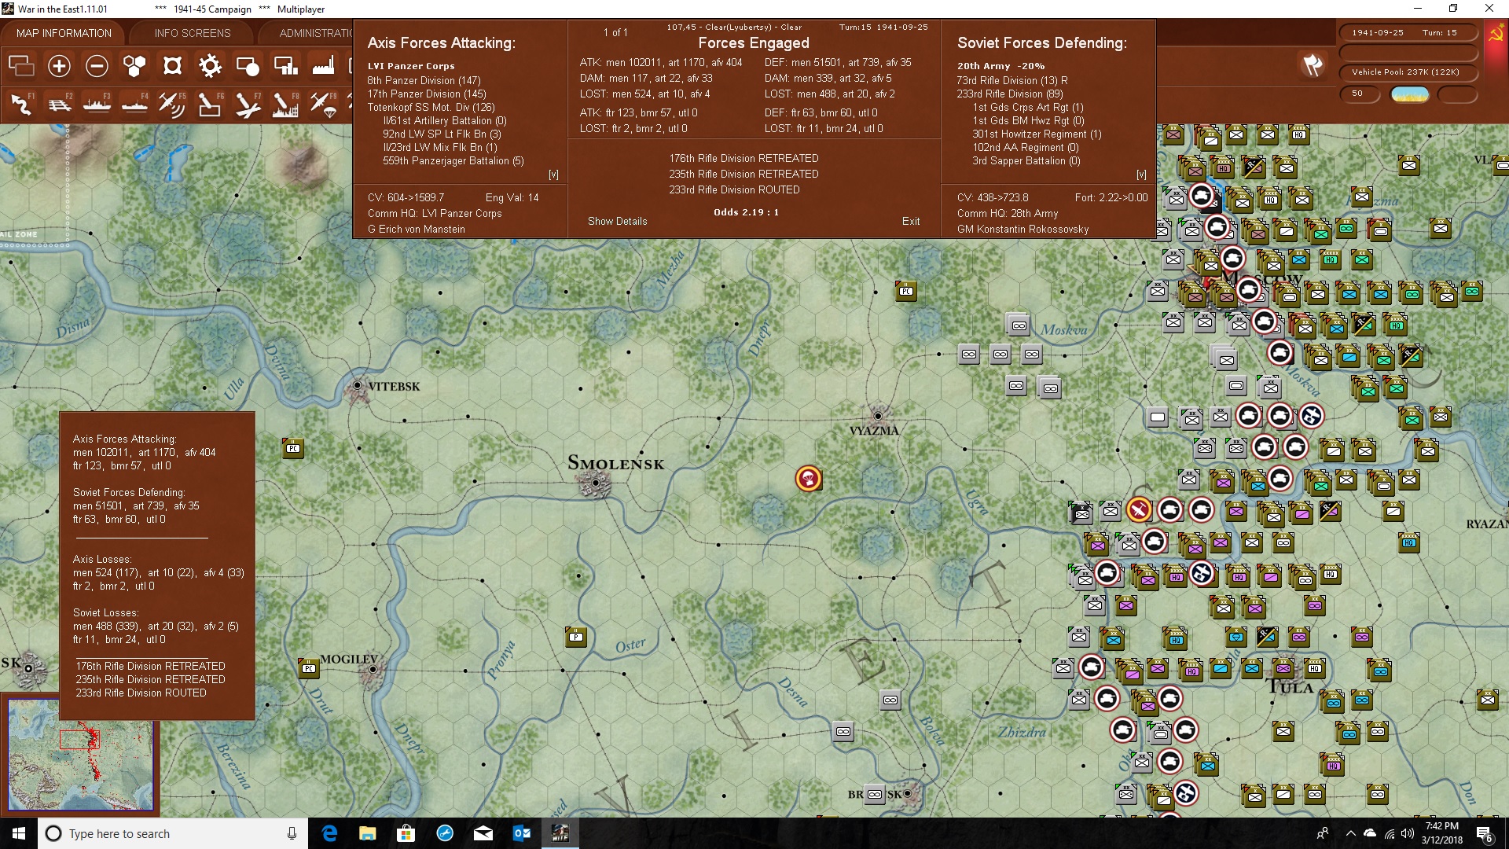Open the INFO SCREENS tab

193,33
